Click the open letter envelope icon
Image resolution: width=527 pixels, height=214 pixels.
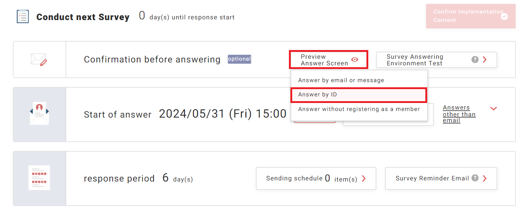(x=39, y=114)
